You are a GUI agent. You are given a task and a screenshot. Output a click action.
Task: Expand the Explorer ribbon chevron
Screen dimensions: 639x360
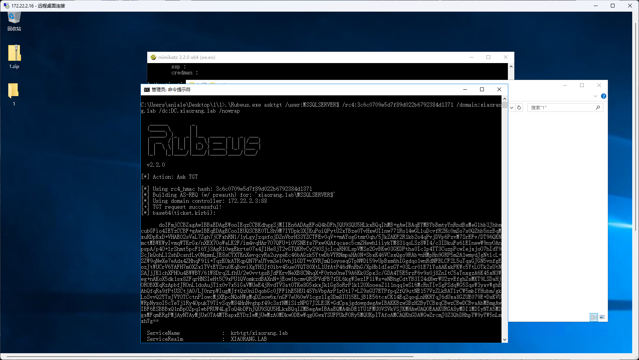click(x=595, y=96)
